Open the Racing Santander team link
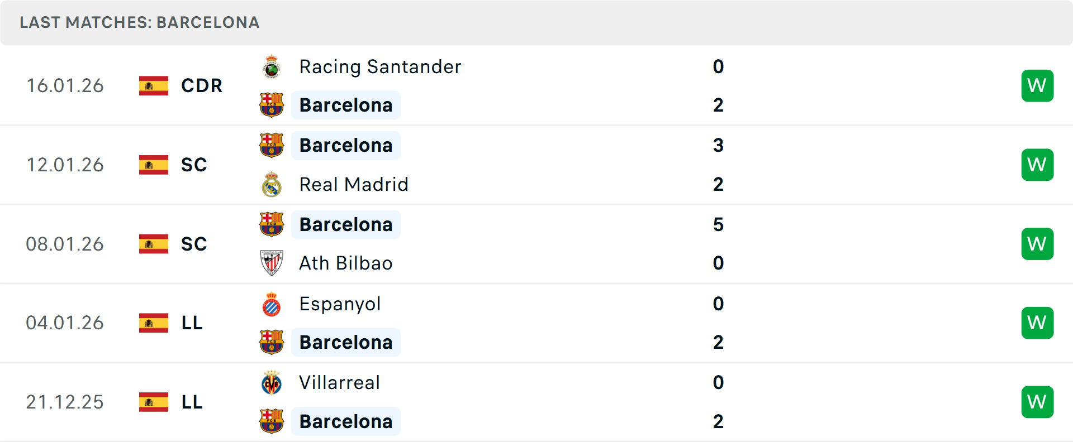The height and width of the screenshot is (442, 1073). coord(380,67)
